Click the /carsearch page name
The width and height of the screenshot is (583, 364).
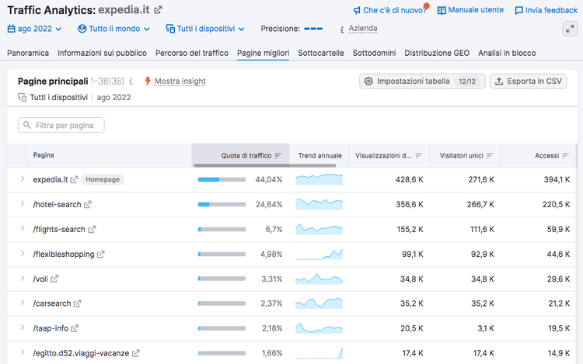click(52, 303)
